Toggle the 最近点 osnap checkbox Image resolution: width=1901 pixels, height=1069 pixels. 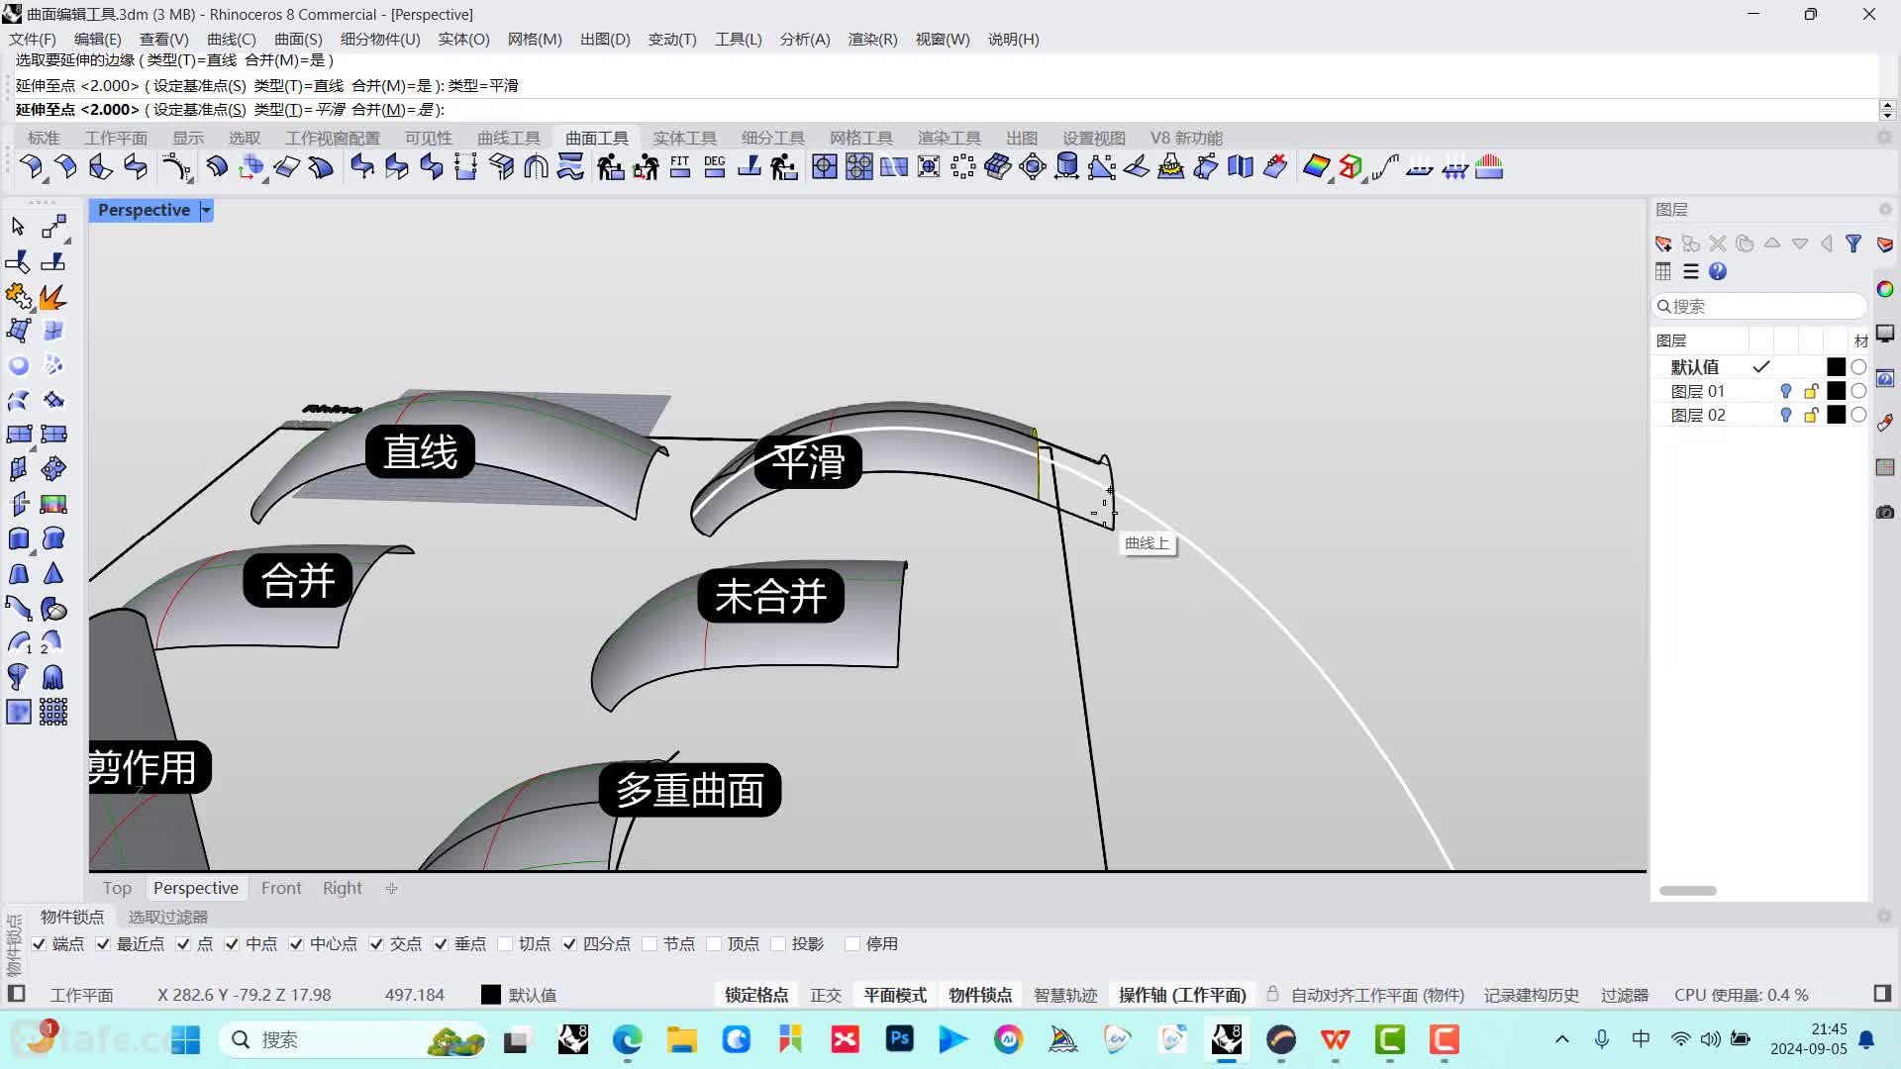click(x=103, y=944)
